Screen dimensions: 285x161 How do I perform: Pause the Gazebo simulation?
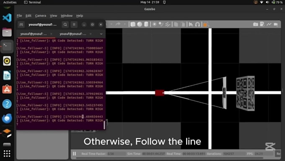tap(74, 154)
